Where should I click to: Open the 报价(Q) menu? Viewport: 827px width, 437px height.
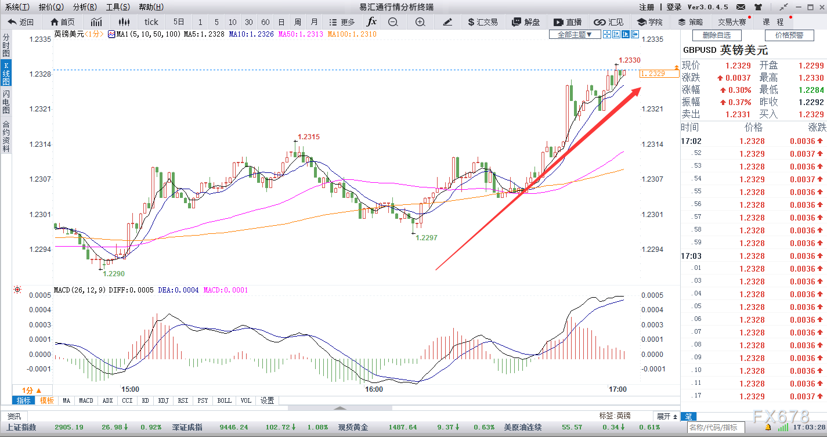point(51,7)
